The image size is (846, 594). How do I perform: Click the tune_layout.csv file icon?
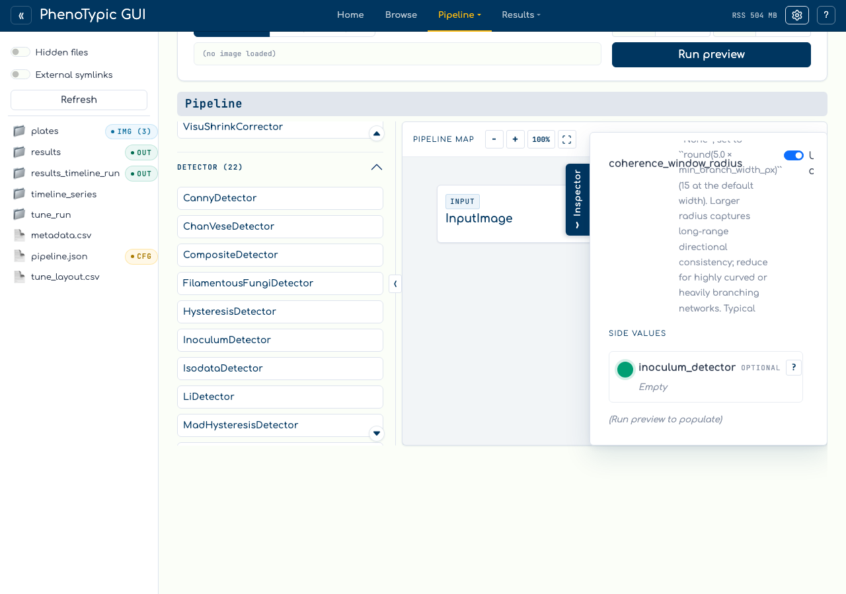click(x=19, y=277)
